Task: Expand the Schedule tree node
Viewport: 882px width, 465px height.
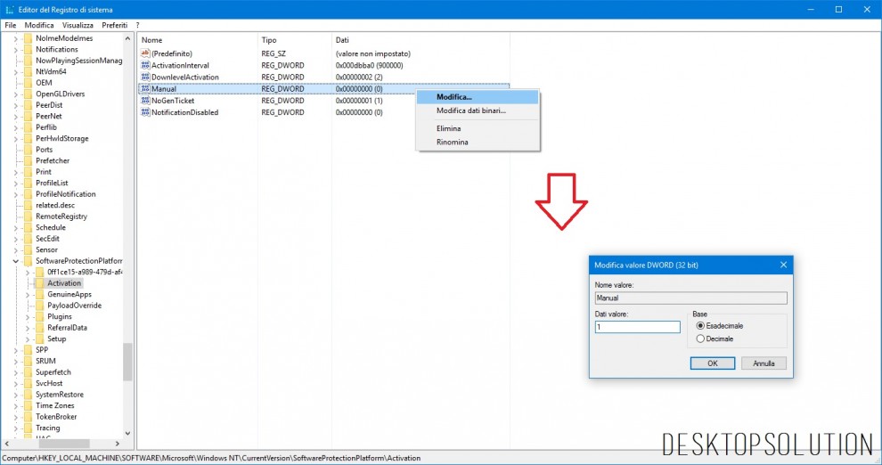Action: [x=16, y=227]
